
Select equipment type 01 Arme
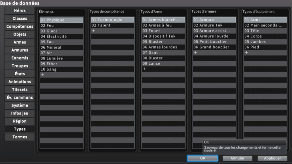tap(265, 20)
